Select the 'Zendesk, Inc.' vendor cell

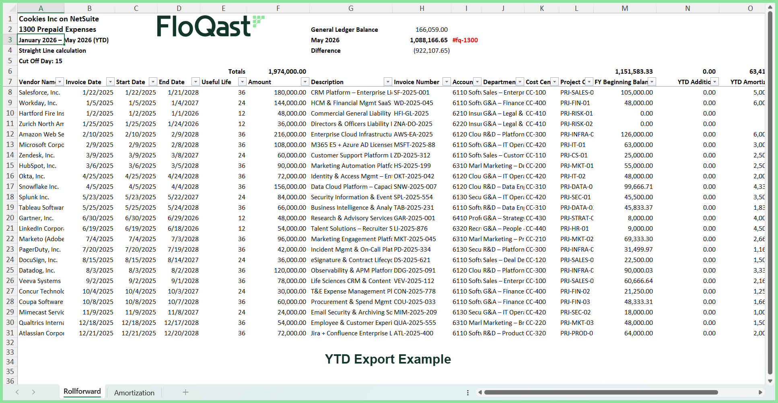41,155
